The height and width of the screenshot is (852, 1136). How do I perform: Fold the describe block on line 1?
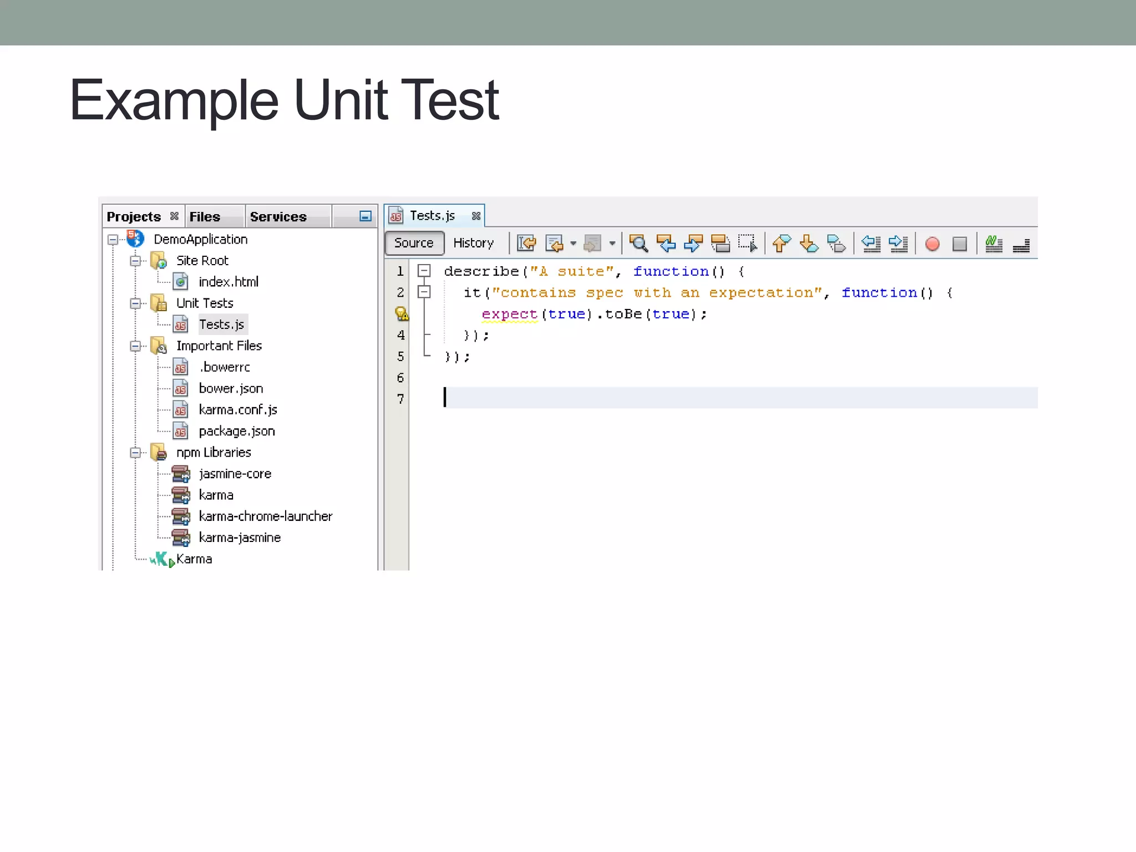(x=424, y=271)
